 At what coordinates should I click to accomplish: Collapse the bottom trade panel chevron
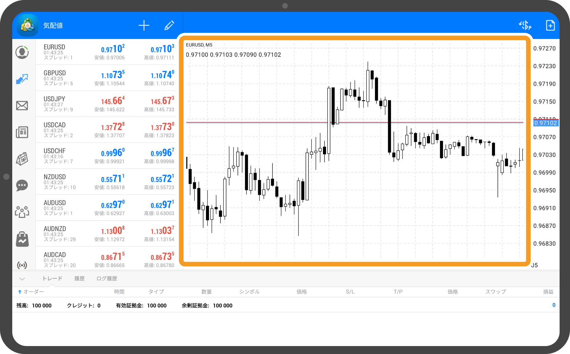click(x=22, y=279)
